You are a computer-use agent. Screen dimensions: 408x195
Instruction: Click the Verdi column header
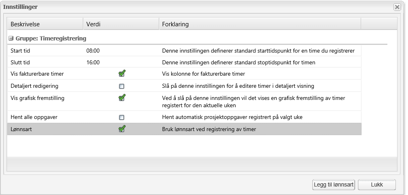coord(93,24)
